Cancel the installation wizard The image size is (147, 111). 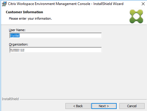[x=132, y=106]
